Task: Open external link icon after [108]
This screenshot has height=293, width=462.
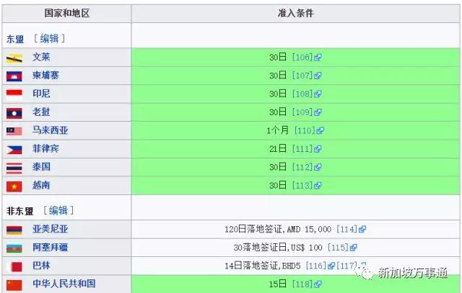Action: tap(318, 94)
